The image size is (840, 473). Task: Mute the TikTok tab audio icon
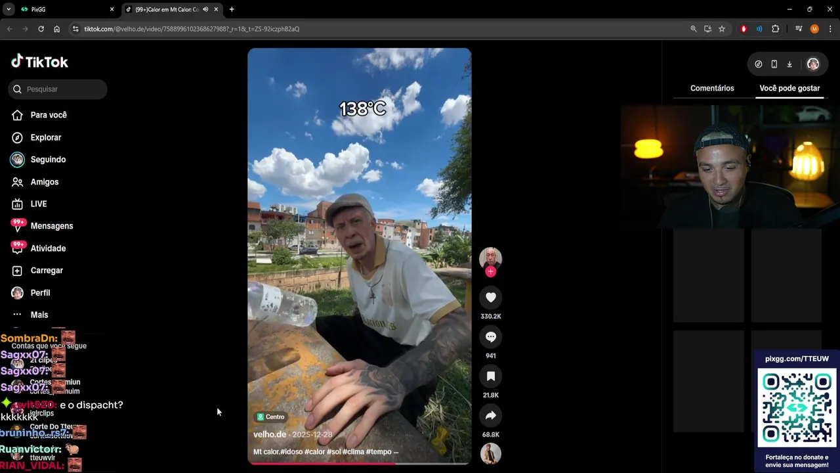coord(205,9)
